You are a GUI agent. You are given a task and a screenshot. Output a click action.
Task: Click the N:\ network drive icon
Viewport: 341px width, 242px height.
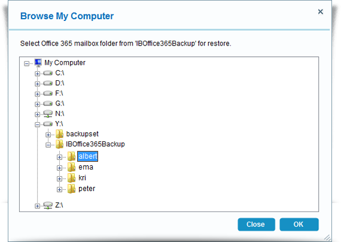coord(48,114)
